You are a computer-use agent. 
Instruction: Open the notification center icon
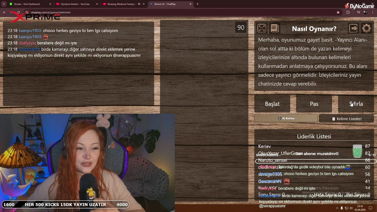tap(371, 208)
